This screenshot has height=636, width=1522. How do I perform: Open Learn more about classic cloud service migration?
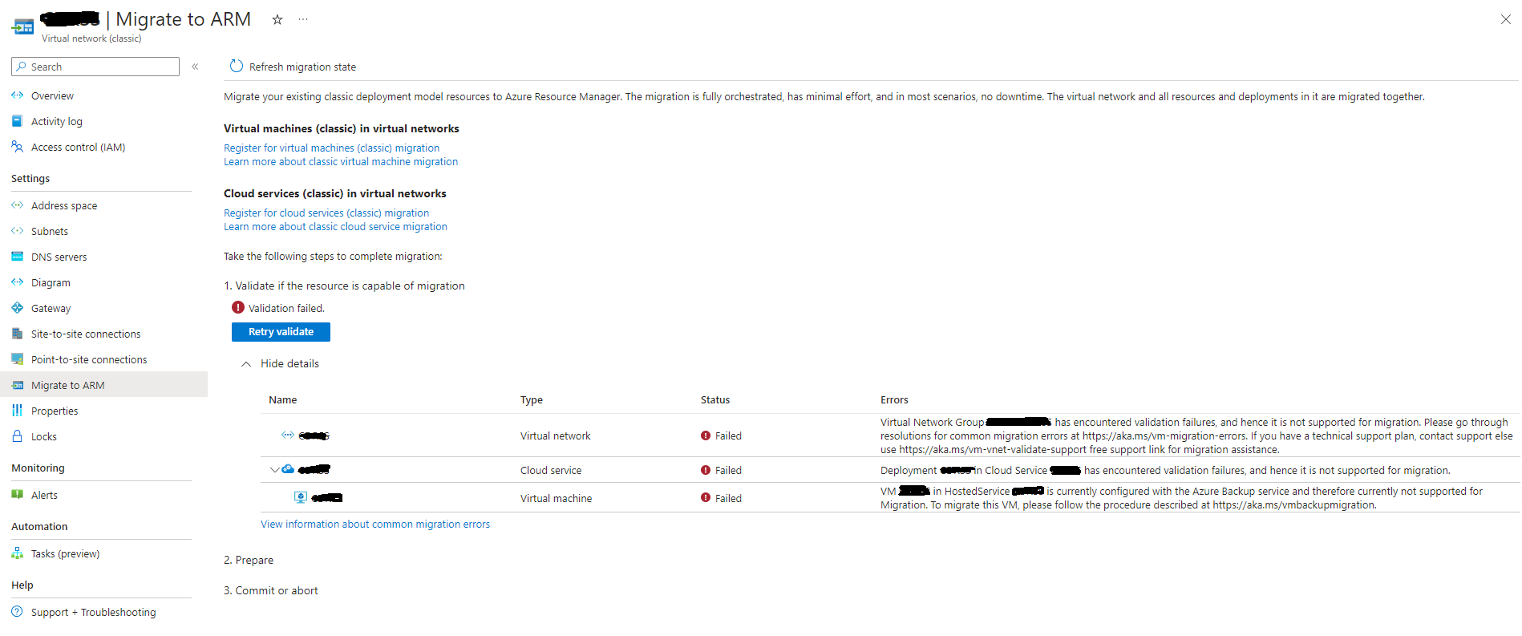coord(335,227)
